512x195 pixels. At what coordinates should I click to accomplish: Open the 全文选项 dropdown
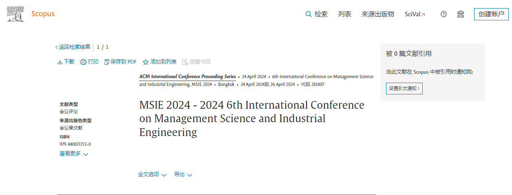[x=152, y=175]
